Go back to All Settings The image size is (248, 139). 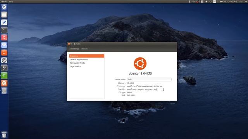click(x=74, y=49)
